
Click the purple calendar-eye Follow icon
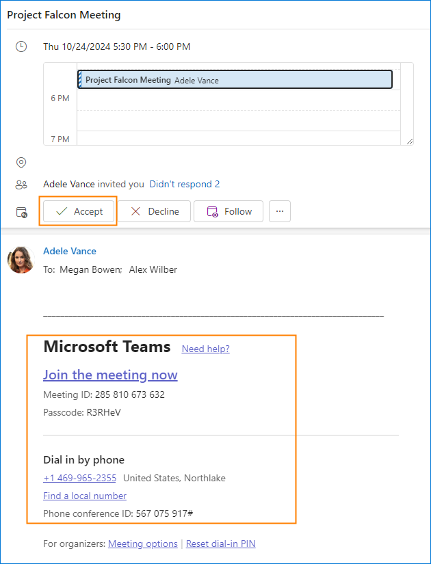213,211
